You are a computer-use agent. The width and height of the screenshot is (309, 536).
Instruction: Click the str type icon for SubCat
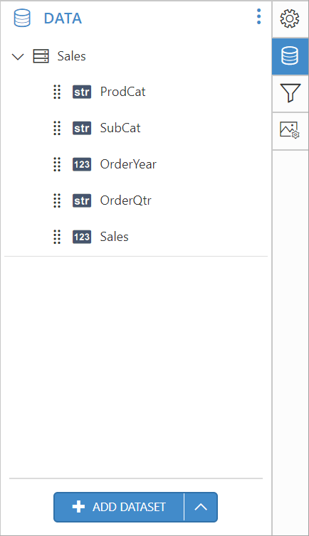(x=82, y=128)
